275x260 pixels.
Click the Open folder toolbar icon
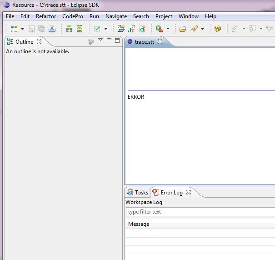183,29
